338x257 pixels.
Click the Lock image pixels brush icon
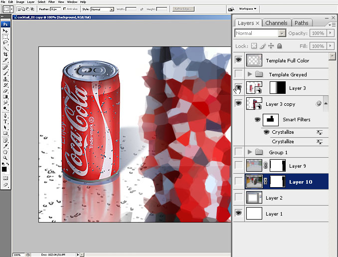point(263,46)
